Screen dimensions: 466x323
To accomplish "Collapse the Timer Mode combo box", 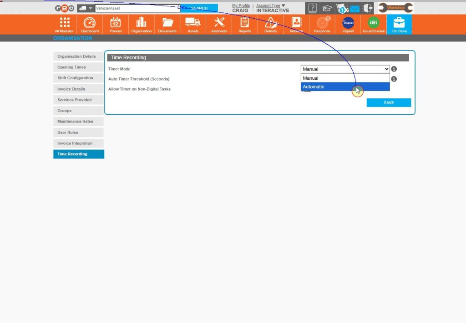I will pos(345,69).
